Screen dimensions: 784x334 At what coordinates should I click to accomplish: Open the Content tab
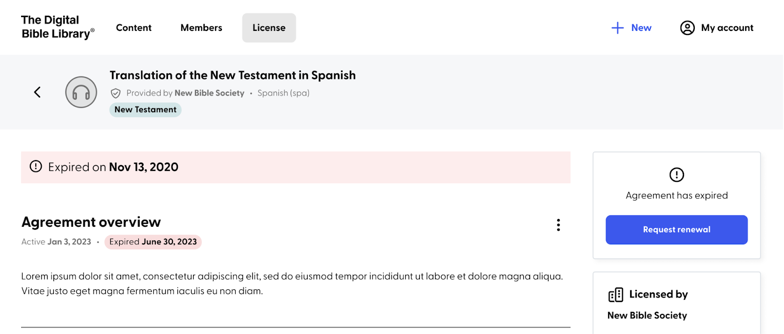[134, 28]
